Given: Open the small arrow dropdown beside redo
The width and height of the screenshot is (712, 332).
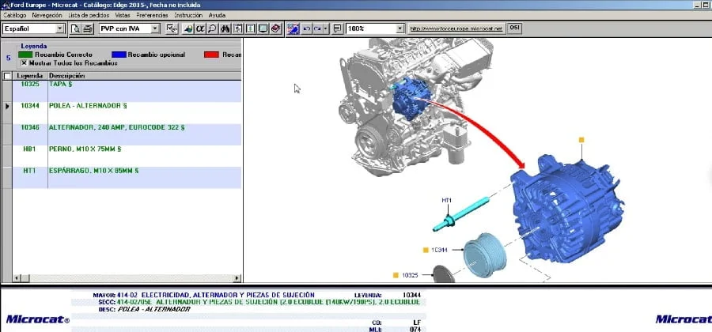Looking at the screenshot, I should pyautogui.click(x=326, y=28).
